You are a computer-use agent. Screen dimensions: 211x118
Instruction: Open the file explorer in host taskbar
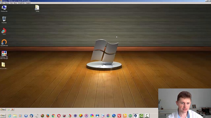pyautogui.click(x=15, y=116)
